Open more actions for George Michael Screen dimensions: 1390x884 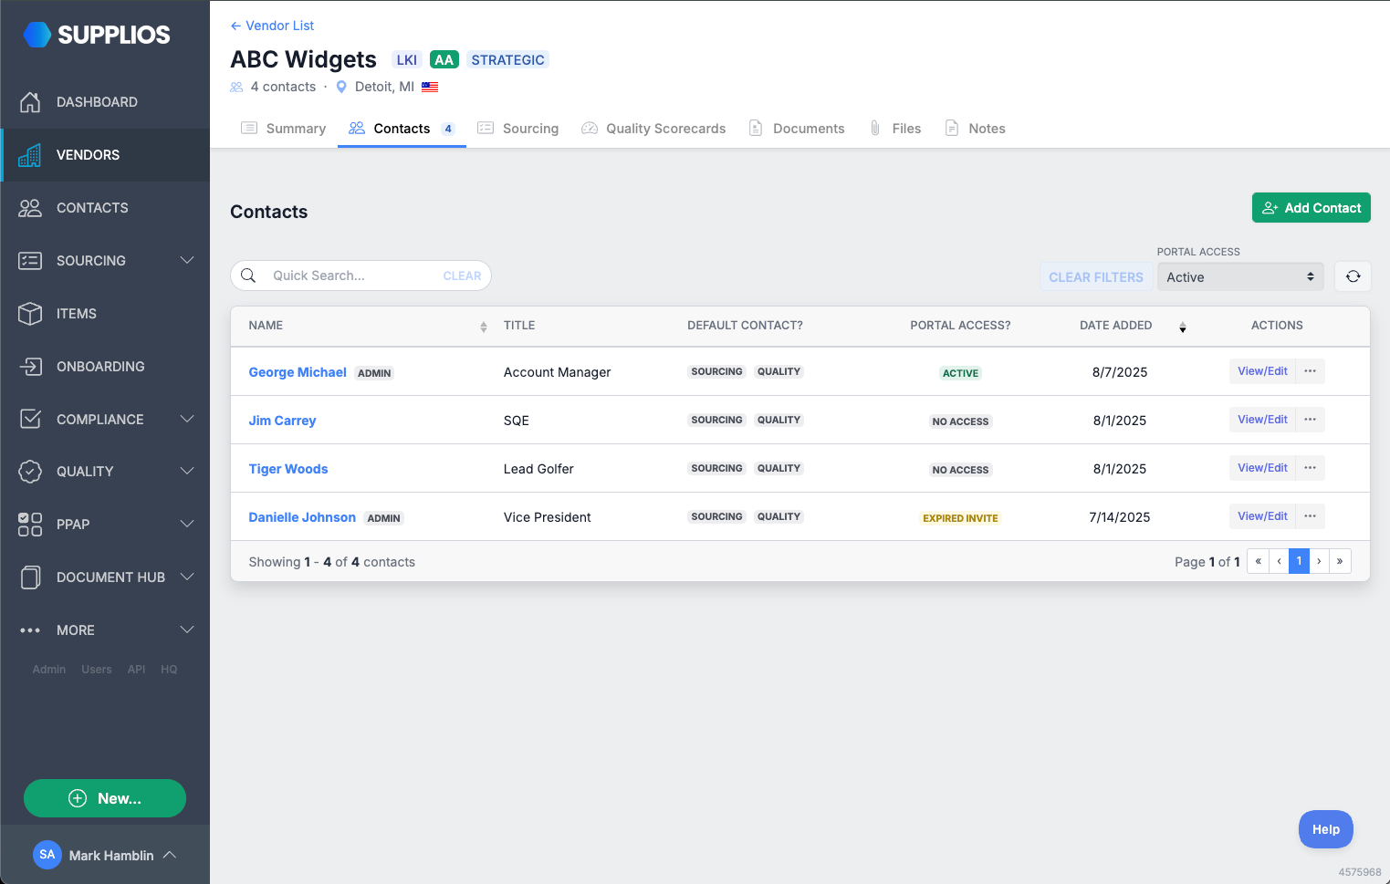[1310, 371]
